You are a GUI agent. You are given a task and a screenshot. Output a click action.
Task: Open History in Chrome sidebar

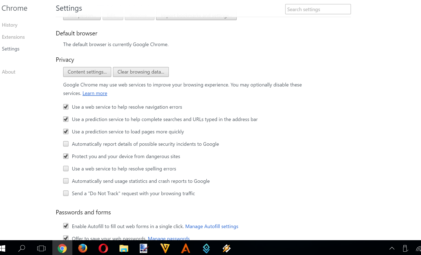pos(10,25)
